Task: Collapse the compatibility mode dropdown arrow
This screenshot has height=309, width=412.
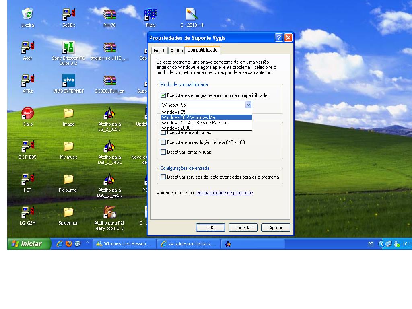Action: tap(248, 105)
